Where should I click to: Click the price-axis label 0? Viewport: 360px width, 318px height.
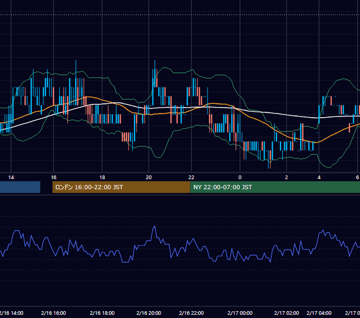pos(240,178)
